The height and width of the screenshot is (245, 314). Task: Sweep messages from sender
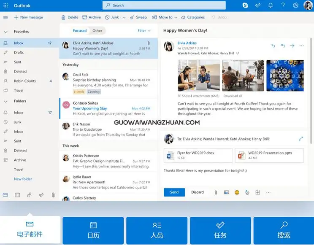138,17
